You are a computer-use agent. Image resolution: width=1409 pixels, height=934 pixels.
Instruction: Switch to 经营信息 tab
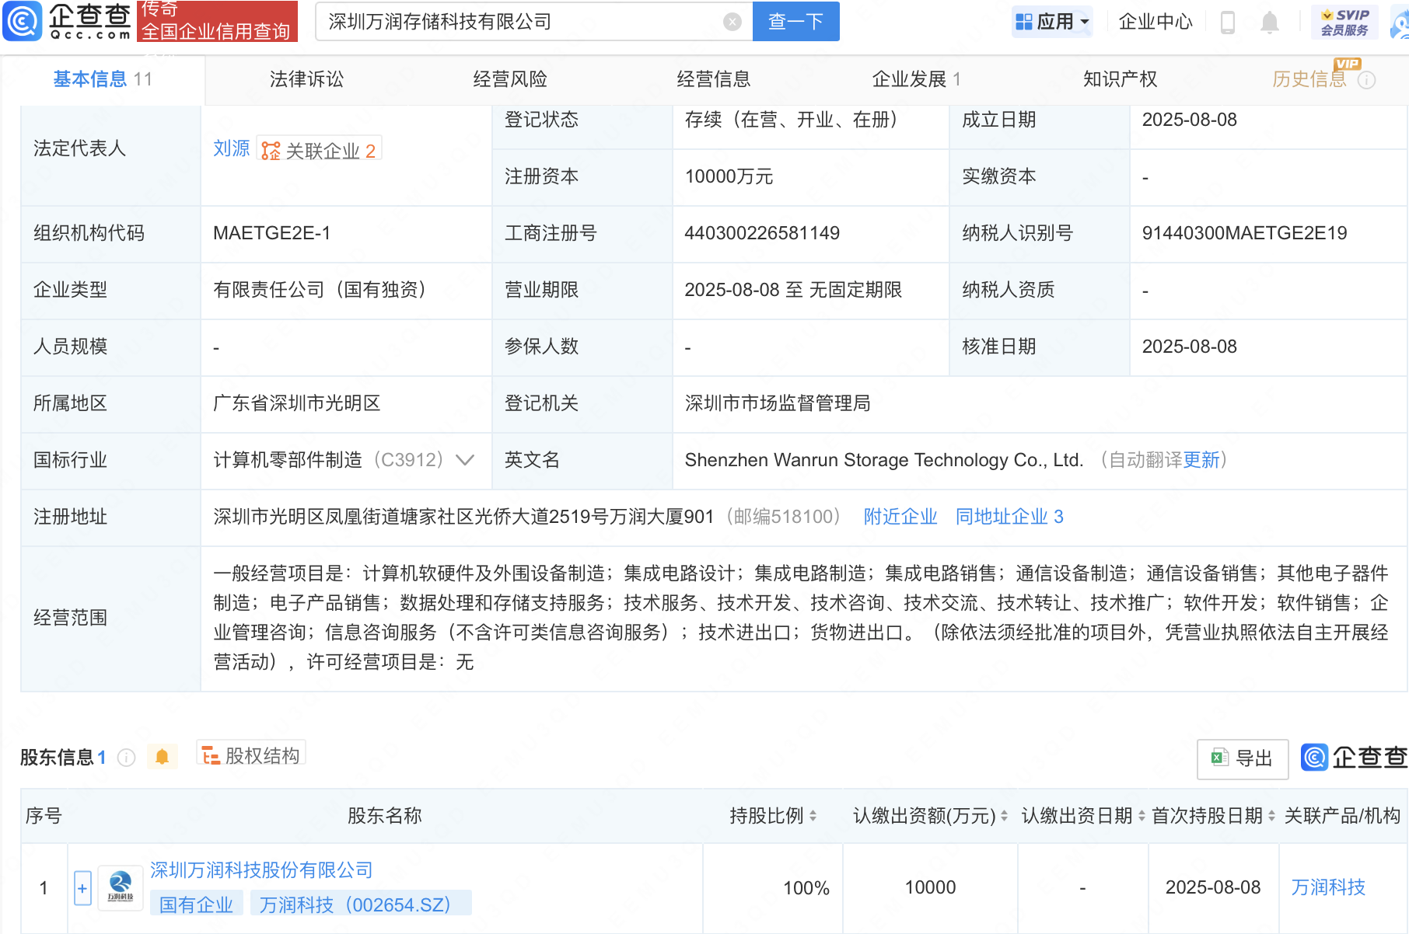(x=714, y=79)
